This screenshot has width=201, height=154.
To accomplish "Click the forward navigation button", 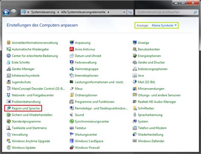I will 14,12.
